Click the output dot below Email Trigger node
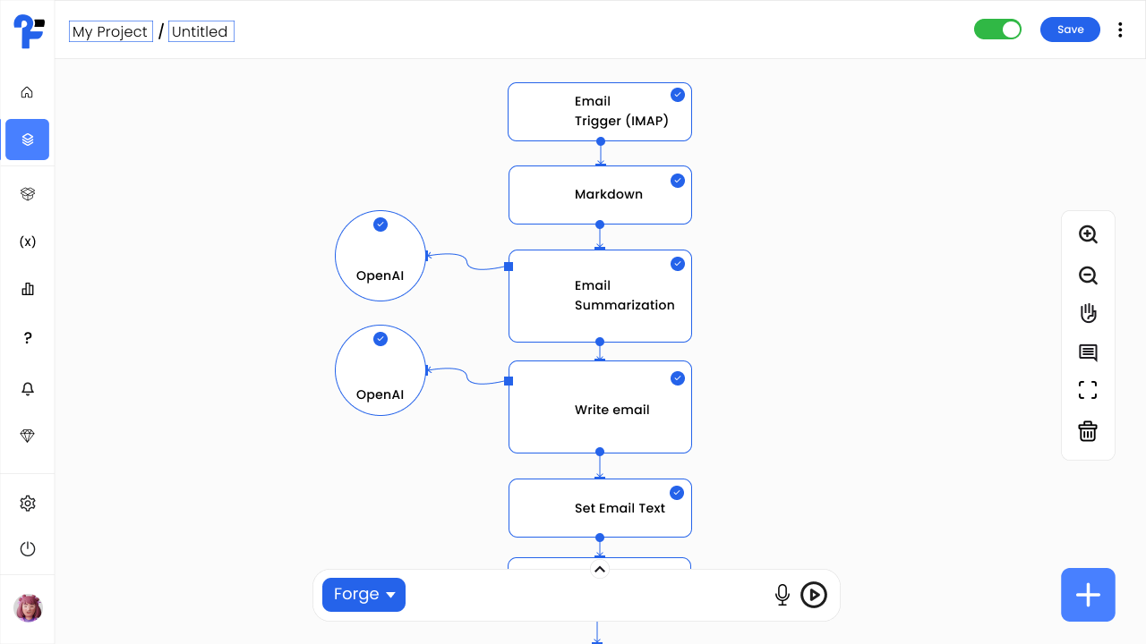Image resolution: width=1146 pixels, height=644 pixels. point(601,141)
